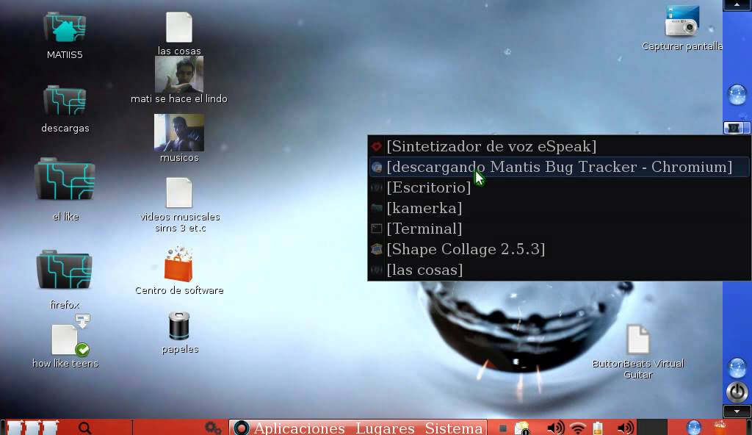Open the Aplicaciones menu
Image resolution: width=752 pixels, height=435 pixels.
[300, 428]
